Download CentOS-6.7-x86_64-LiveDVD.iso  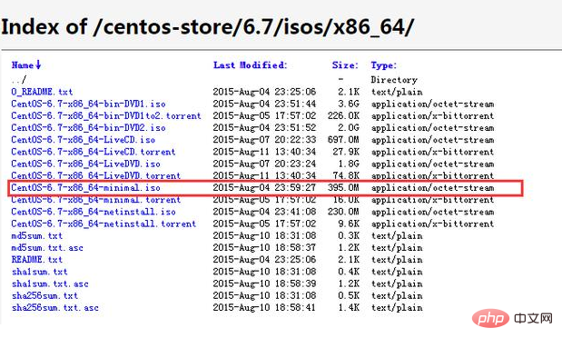(85, 164)
